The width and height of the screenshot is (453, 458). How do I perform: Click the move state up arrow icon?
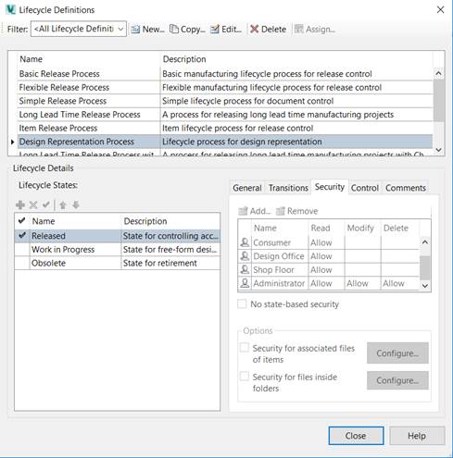click(63, 205)
